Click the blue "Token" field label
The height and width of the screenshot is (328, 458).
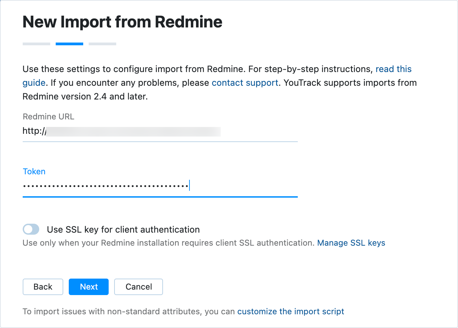(34, 171)
